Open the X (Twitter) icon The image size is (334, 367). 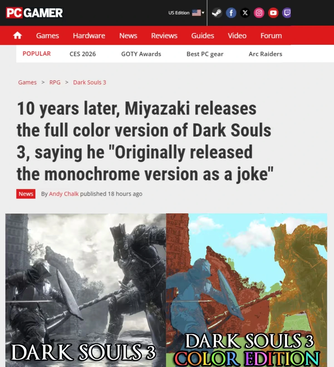(245, 13)
